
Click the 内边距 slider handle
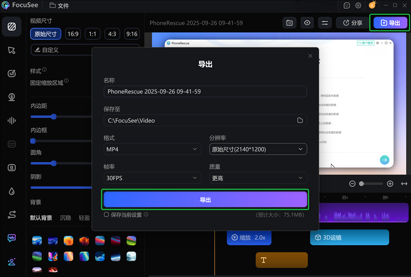tap(54, 116)
